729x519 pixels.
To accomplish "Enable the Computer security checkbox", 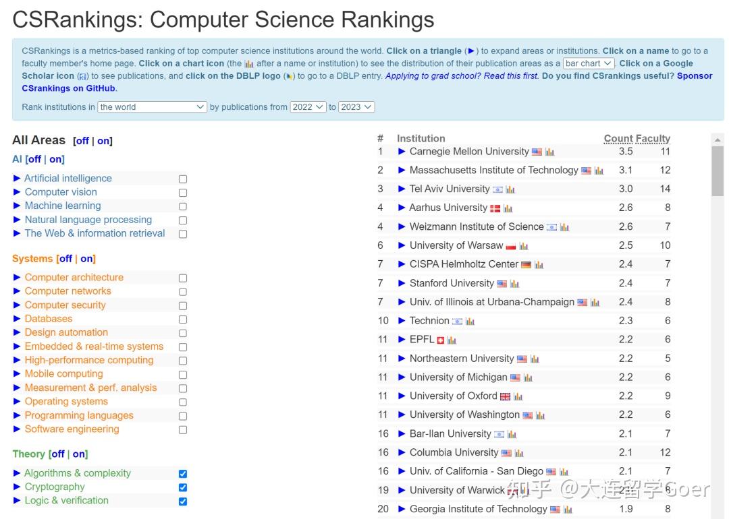I will click(x=182, y=305).
